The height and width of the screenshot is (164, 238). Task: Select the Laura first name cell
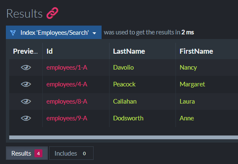187,102
